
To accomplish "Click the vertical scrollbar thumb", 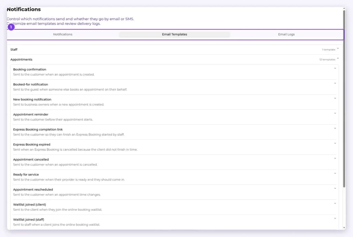I will [x=344, y=99].
